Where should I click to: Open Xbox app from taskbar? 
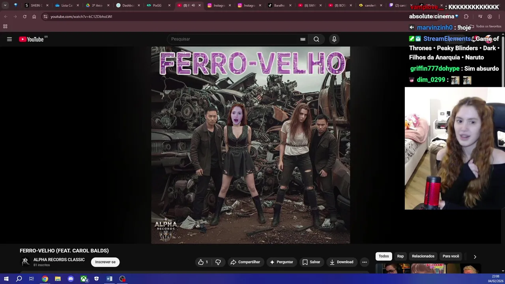click(x=84, y=279)
